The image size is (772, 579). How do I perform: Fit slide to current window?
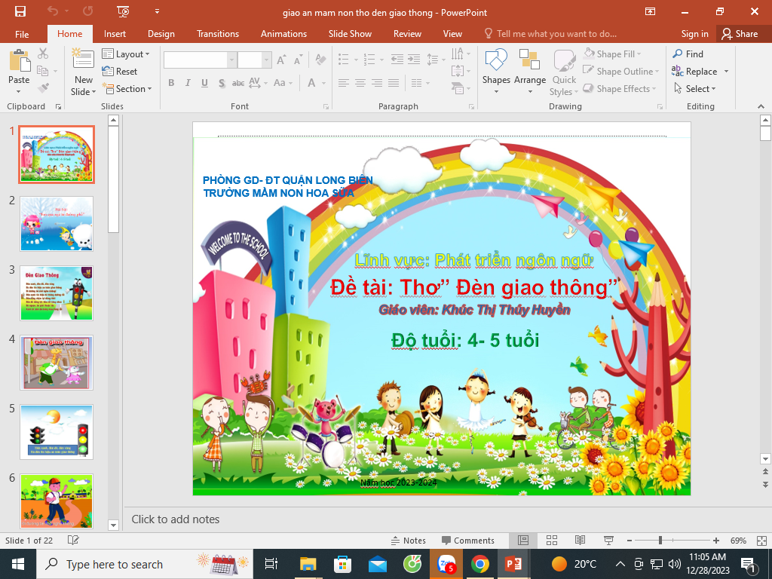coord(760,541)
